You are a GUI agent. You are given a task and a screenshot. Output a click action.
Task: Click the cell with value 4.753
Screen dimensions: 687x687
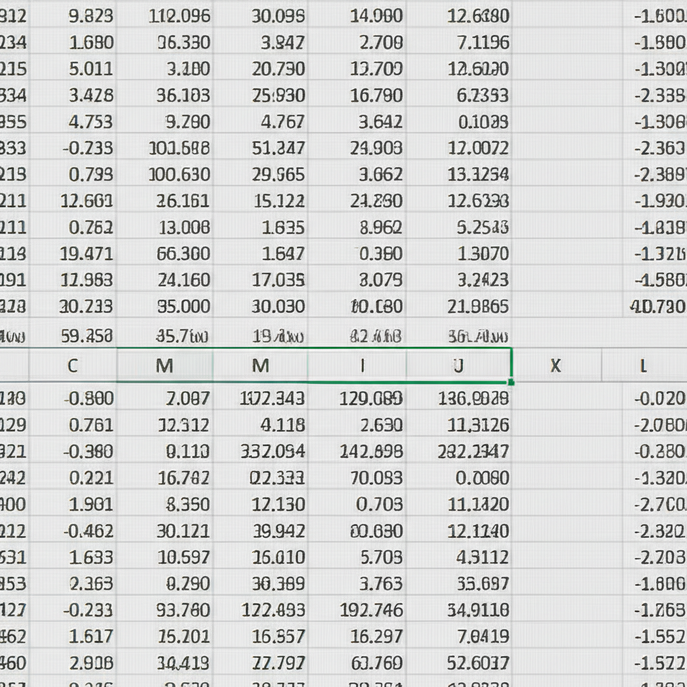pyautogui.click(x=72, y=121)
